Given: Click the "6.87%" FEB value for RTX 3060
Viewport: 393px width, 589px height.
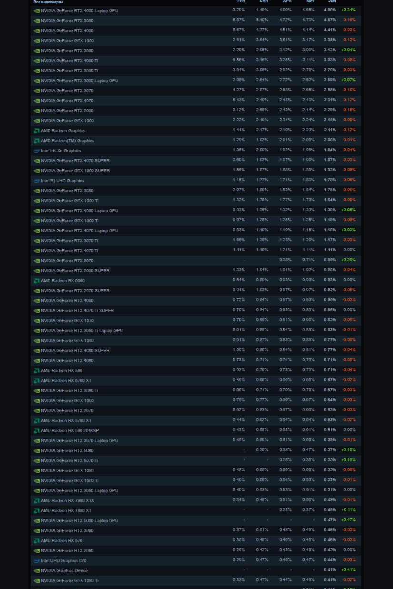Looking at the screenshot, I should [239, 20].
